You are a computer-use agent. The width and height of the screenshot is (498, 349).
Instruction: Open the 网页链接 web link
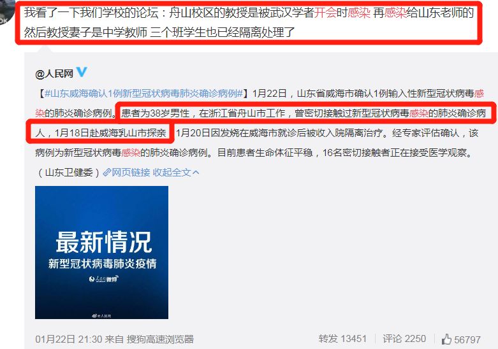[x=131, y=173]
